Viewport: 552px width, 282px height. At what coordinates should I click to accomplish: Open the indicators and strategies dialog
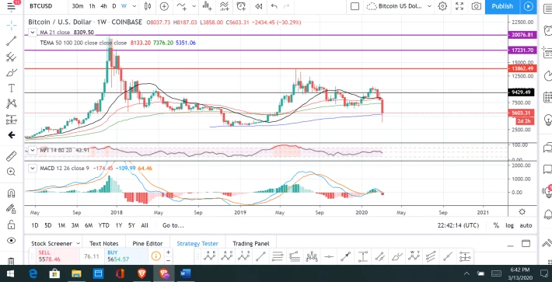(181, 6)
